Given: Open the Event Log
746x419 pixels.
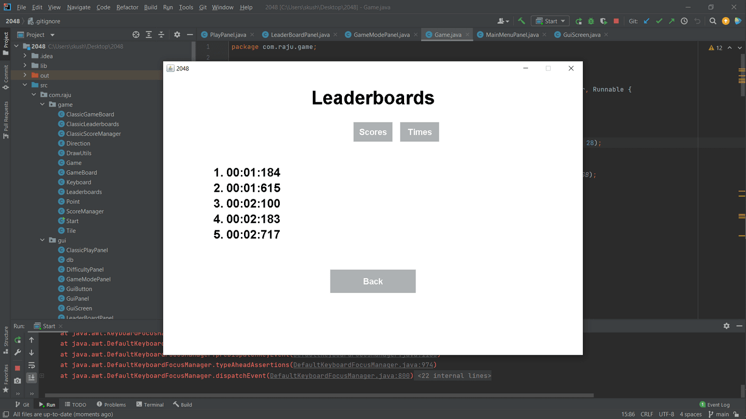Looking at the screenshot, I should click(714, 405).
